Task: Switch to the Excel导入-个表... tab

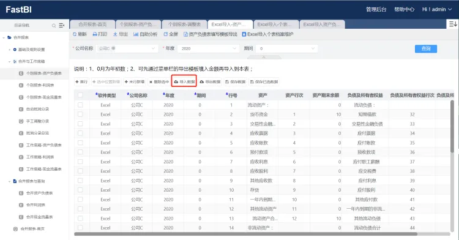Action: click(276, 24)
